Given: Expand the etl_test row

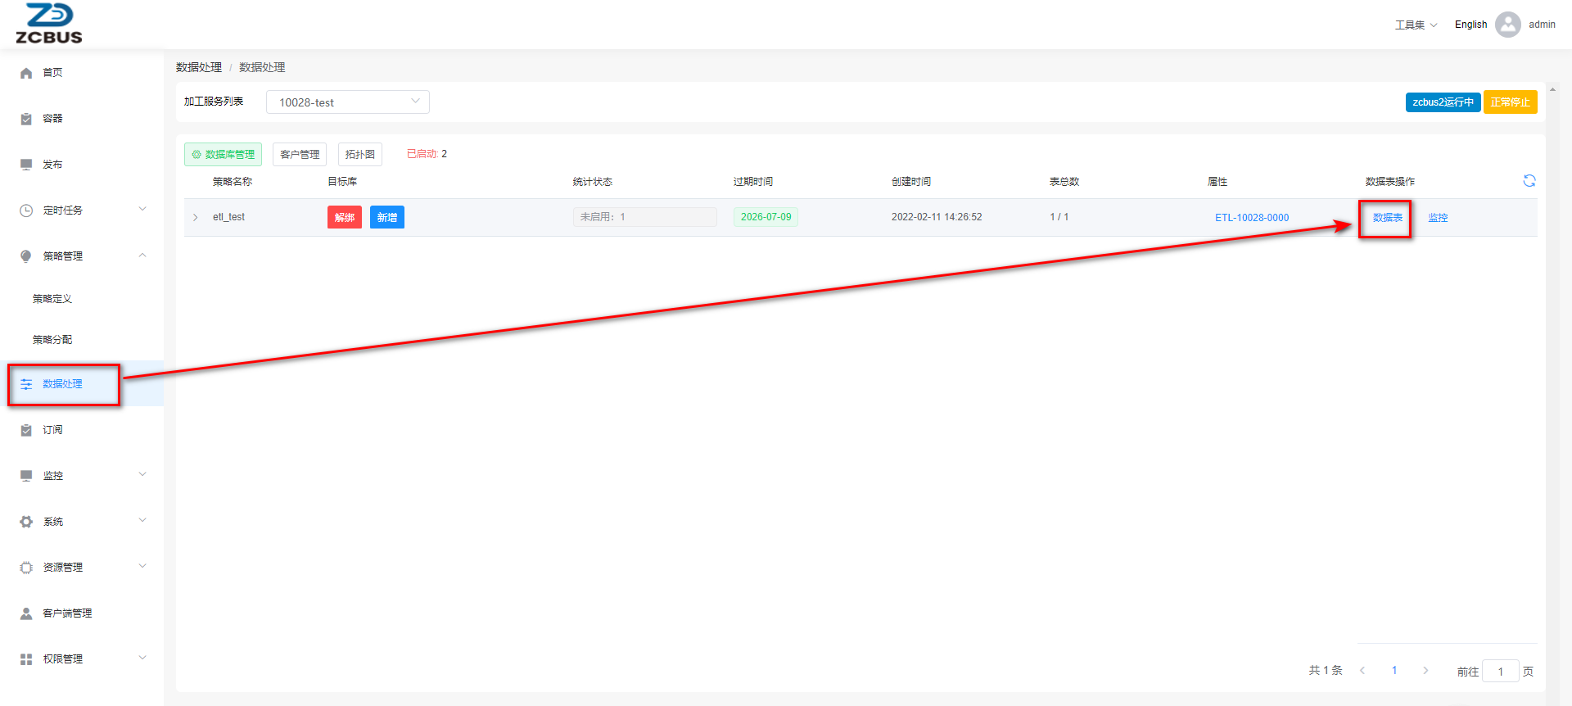Looking at the screenshot, I should (196, 217).
